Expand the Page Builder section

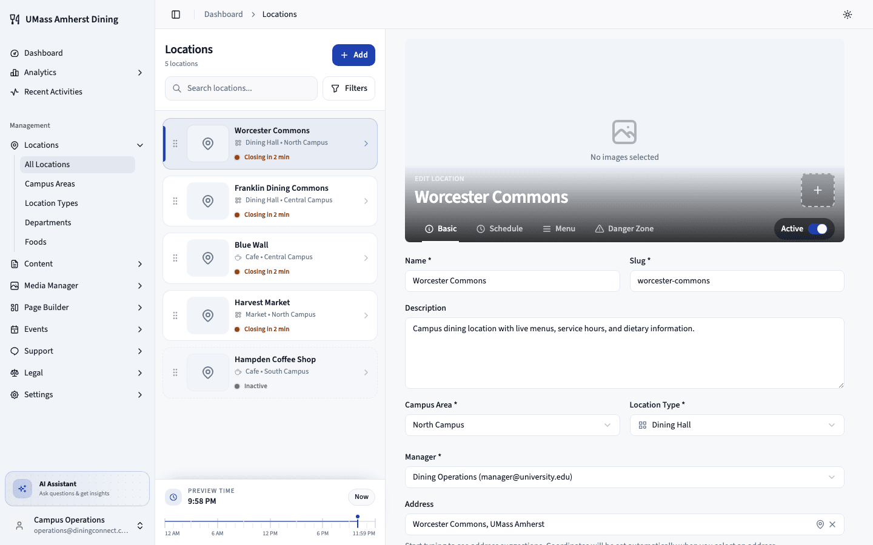77,308
